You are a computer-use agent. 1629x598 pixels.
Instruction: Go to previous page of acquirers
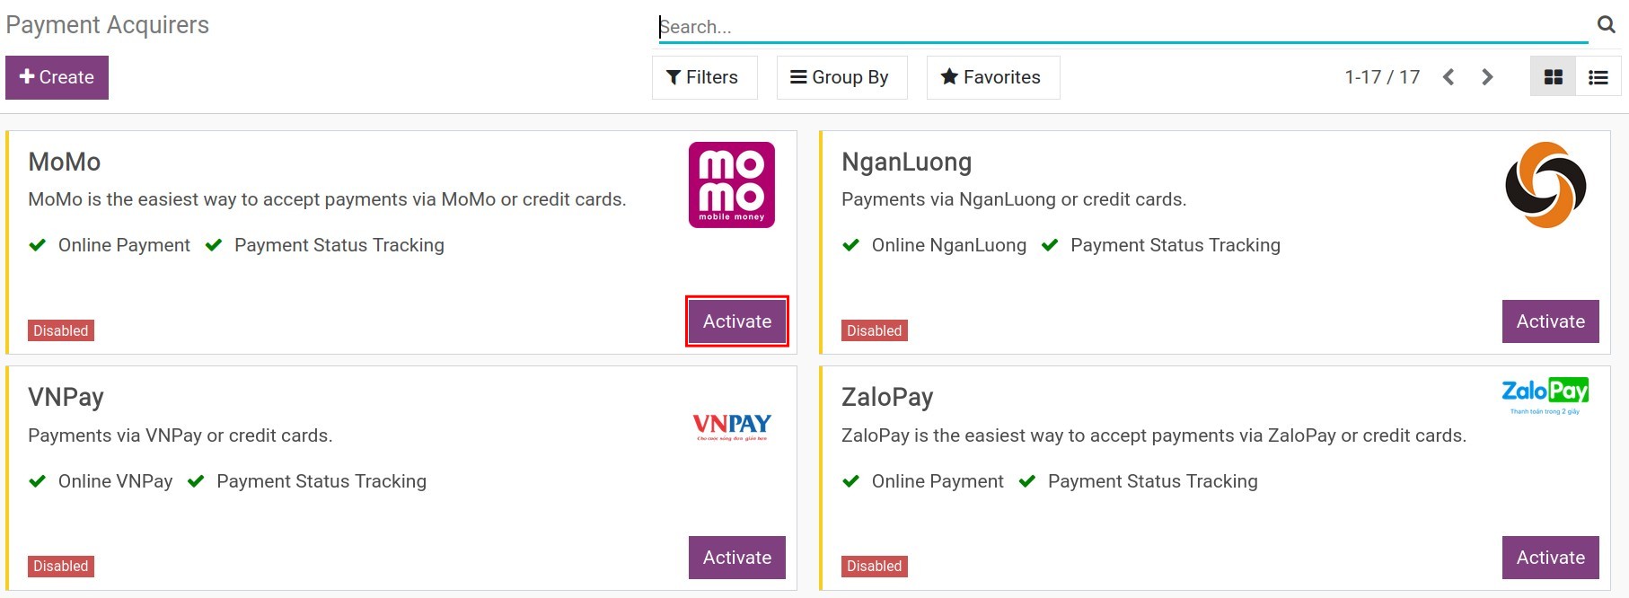(1448, 77)
